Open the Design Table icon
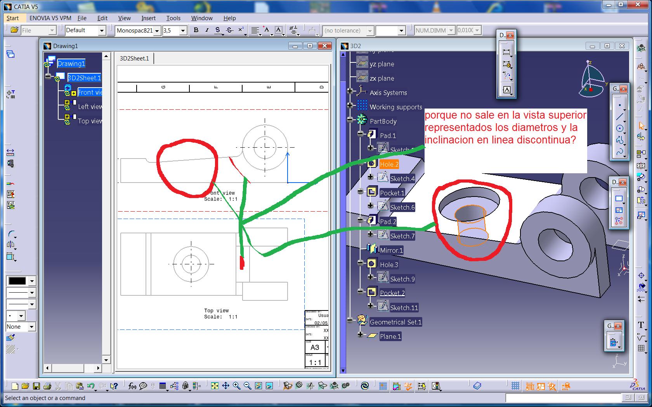Image resolution: width=652 pixels, height=407 pixels. (x=163, y=386)
